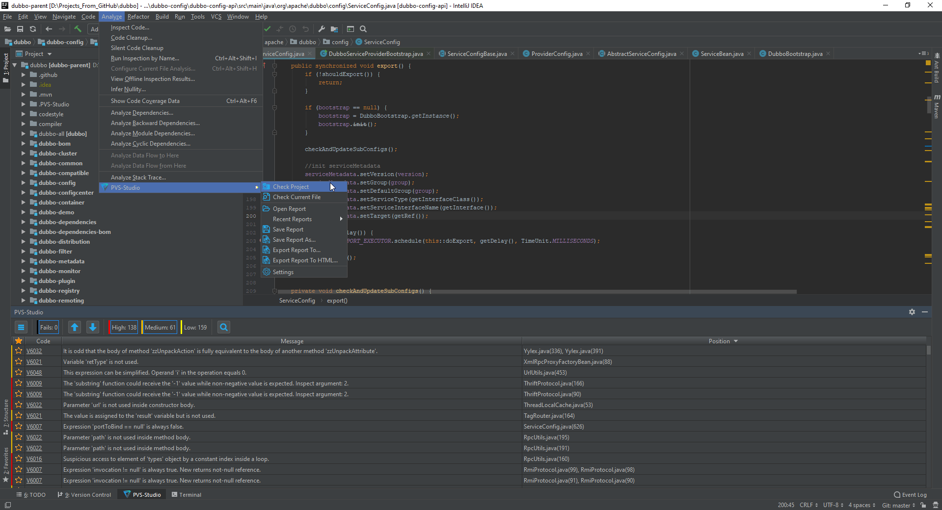The width and height of the screenshot is (942, 510).
Task: Open the UTF-8 encoding selector
Action: [x=833, y=505]
